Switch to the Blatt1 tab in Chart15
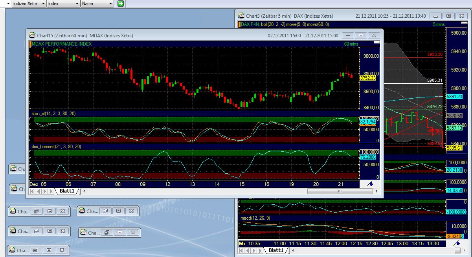The image size is (472, 257). pyautogui.click(x=67, y=191)
